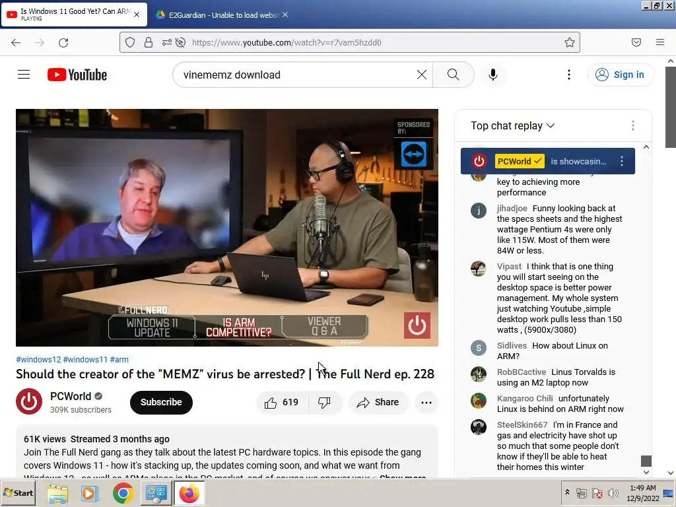Click the video player frame
The width and height of the screenshot is (676, 507).
(227, 227)
